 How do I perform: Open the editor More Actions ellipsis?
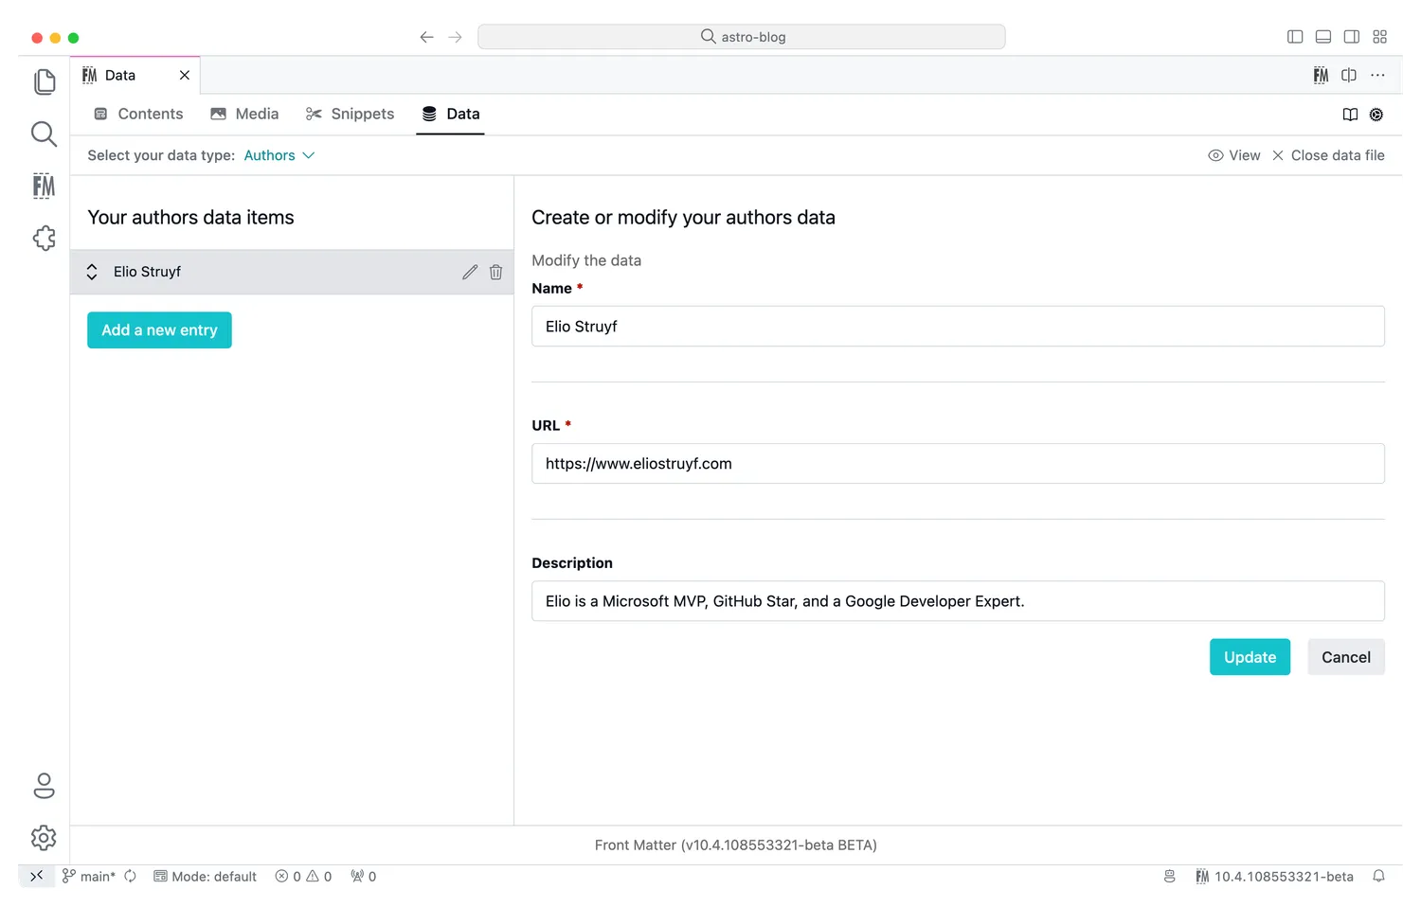click(x=1377, y=75)
